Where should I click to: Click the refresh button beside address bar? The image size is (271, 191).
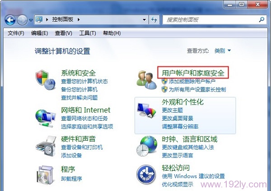click(x=154, y=20)
